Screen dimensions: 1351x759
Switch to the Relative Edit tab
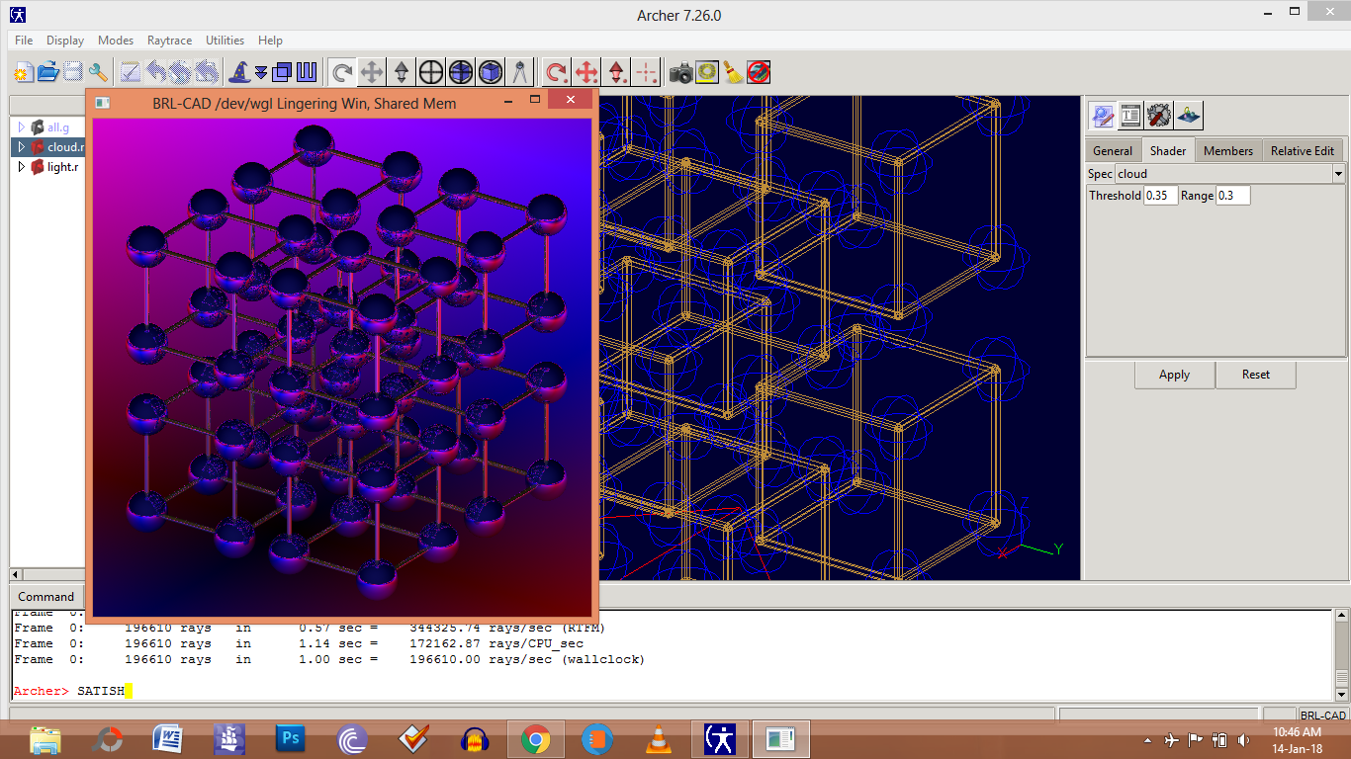click(1303, 150)
